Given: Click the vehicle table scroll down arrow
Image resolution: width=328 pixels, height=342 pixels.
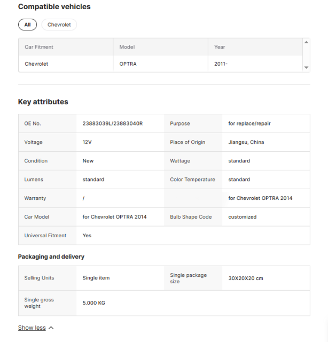Looking at the screenshot, I should click(x=306, y=68).
